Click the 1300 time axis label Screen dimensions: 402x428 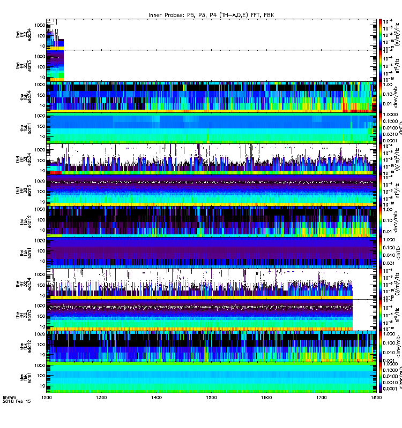[x=101, y=398]
